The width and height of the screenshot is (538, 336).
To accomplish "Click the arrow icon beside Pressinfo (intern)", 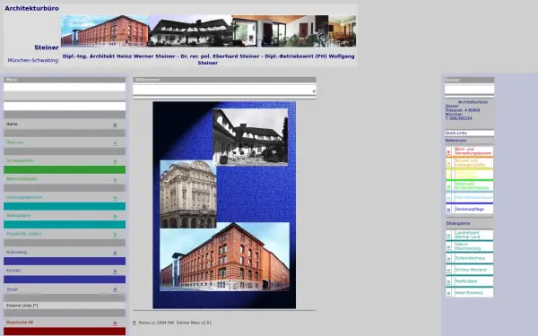I will [115, 235].
